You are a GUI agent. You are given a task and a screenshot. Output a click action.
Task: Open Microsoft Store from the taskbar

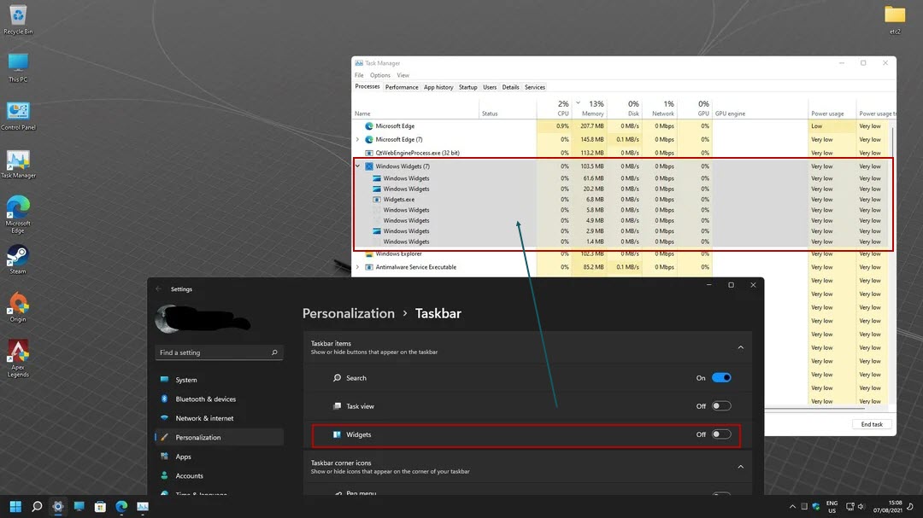pos(100,506)
